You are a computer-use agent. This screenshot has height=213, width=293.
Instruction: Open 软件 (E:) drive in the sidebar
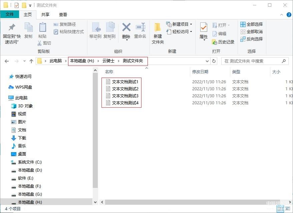[22, 178]
